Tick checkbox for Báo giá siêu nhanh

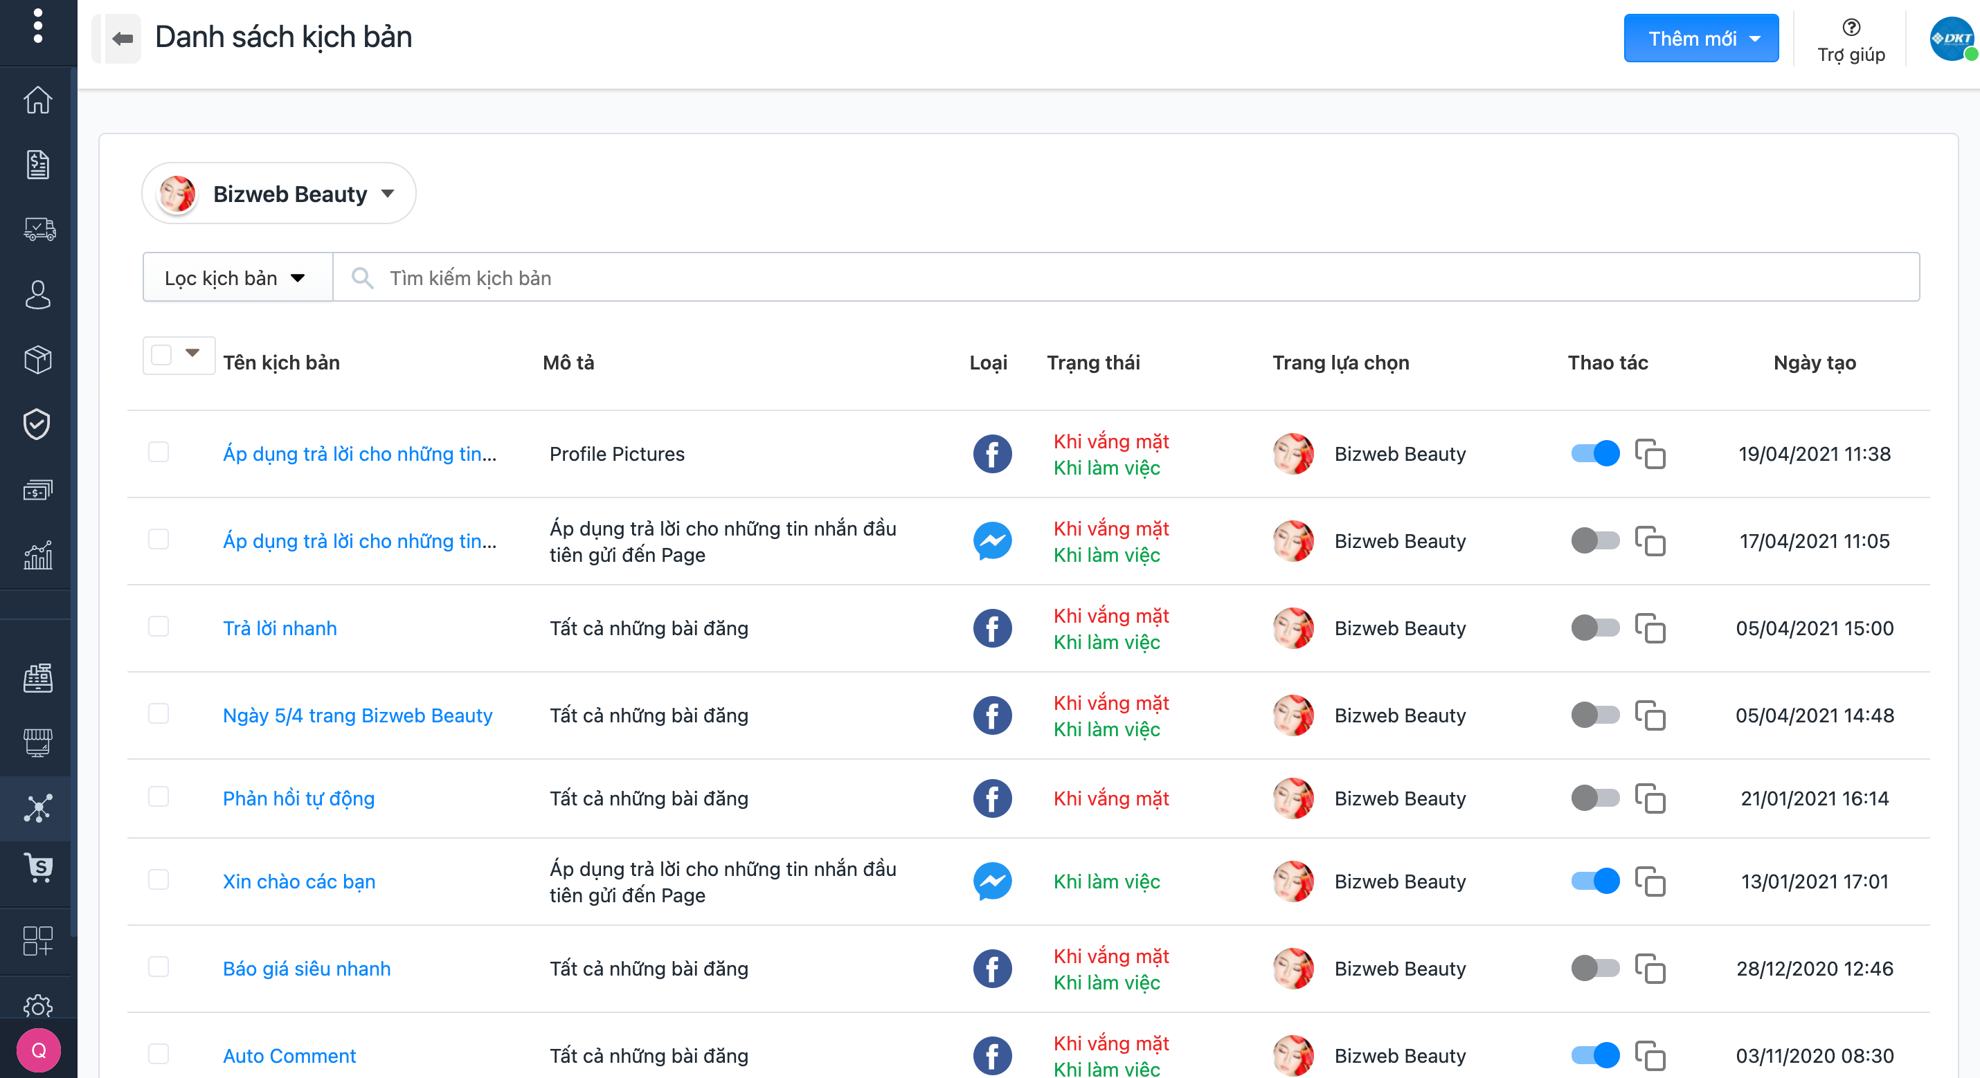[x=159, y=967]
